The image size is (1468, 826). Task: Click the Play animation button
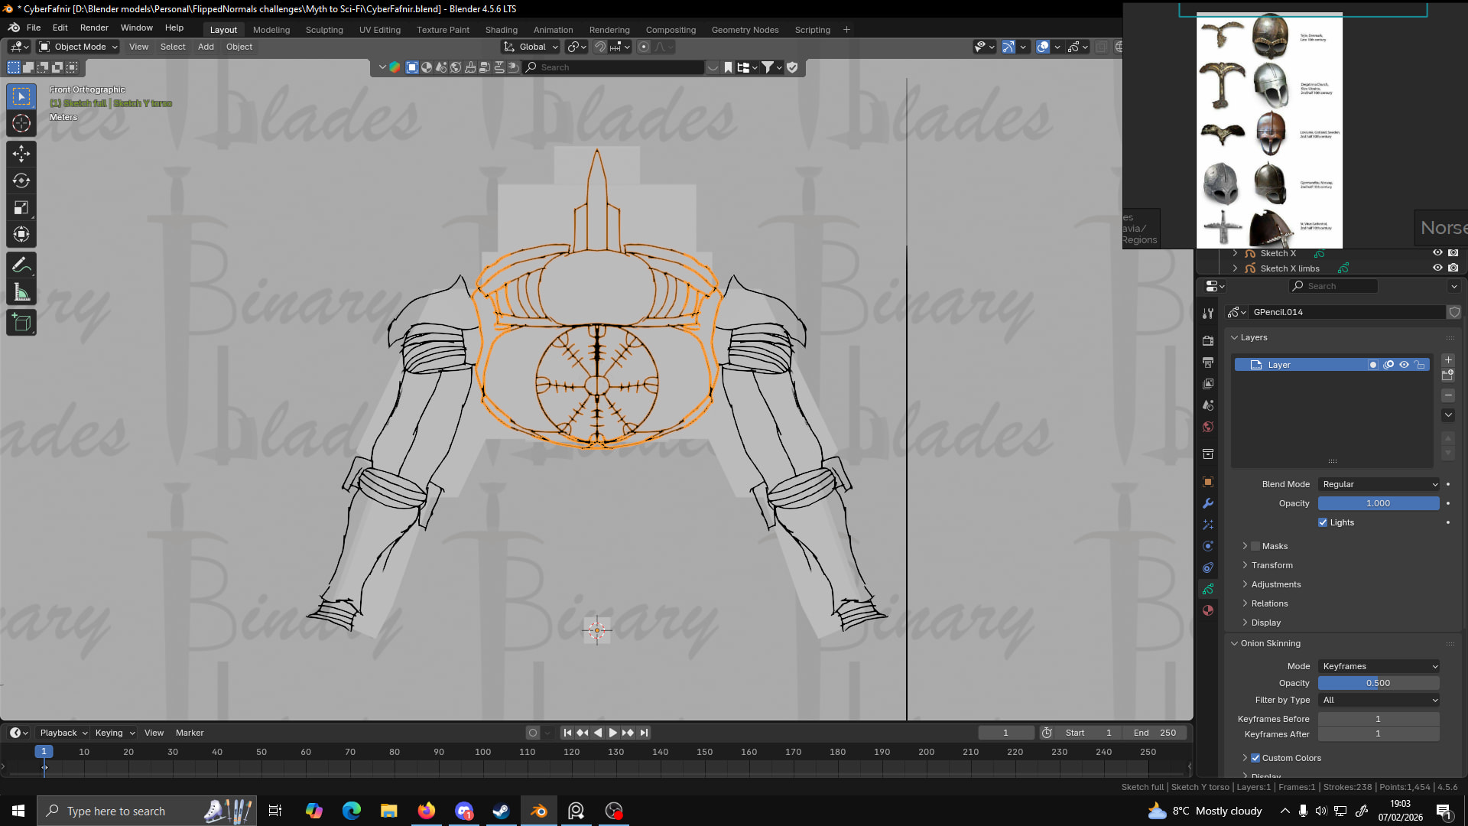[612, 733]
